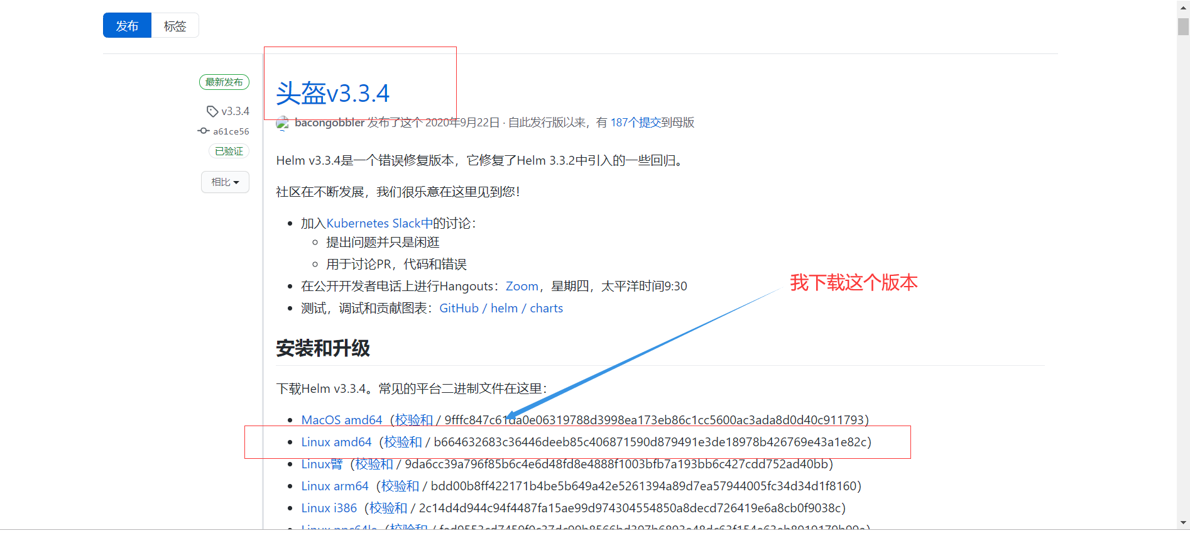This screenshot has height=533, width=1190.
Task: Click the MacOS checksum hash 9fffc847c61…
Action: pos(654,420)
